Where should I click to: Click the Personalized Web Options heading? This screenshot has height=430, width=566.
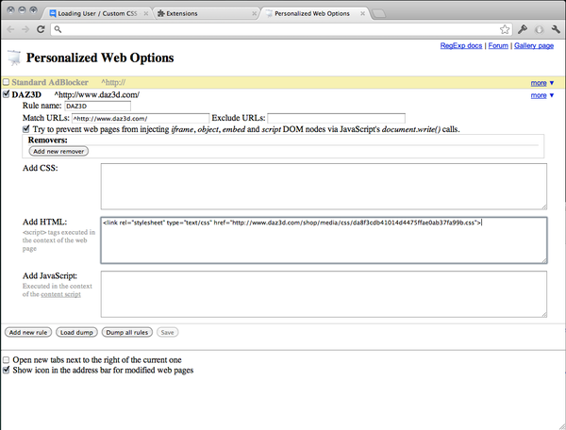(x=100, y=58)
